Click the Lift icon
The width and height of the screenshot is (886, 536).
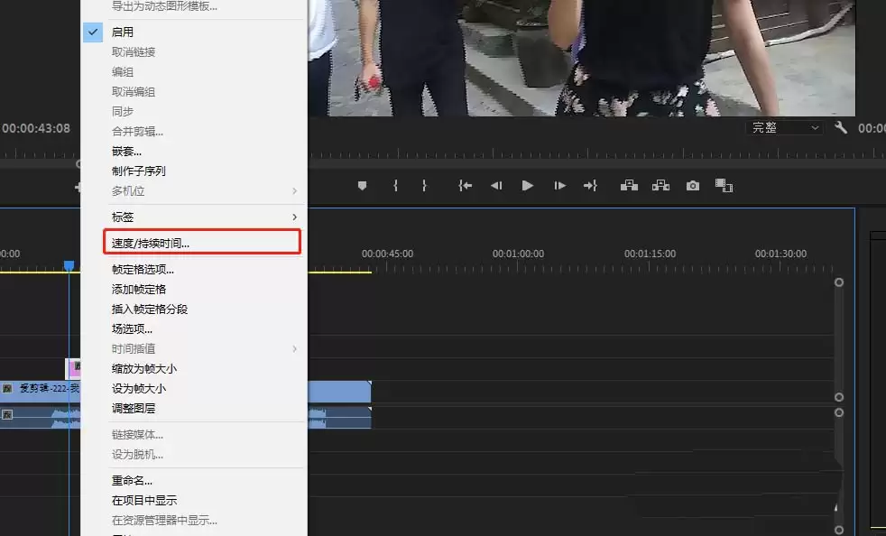[629, 186]
